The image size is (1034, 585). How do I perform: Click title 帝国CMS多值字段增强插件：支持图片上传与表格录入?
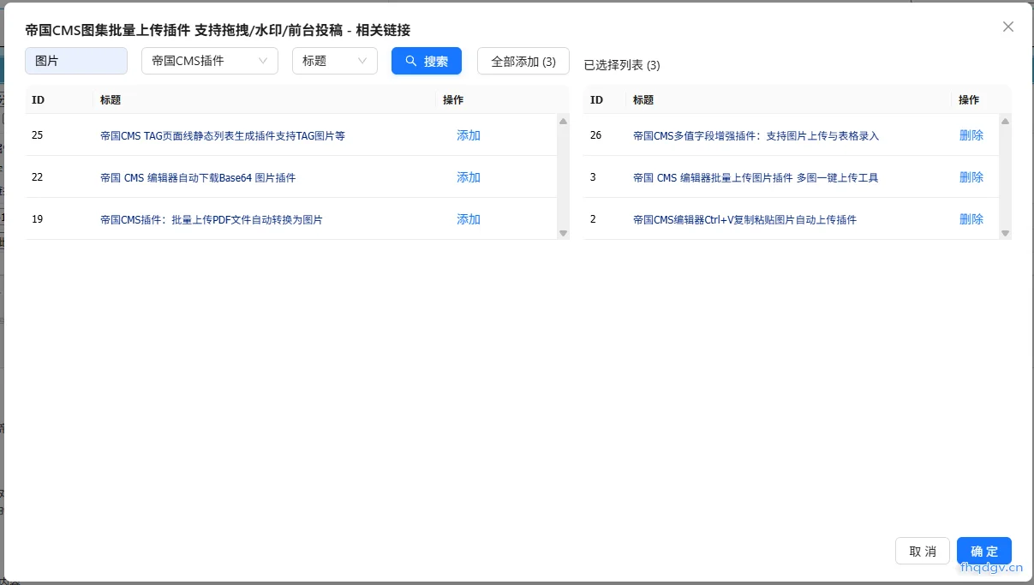[756, 135]
